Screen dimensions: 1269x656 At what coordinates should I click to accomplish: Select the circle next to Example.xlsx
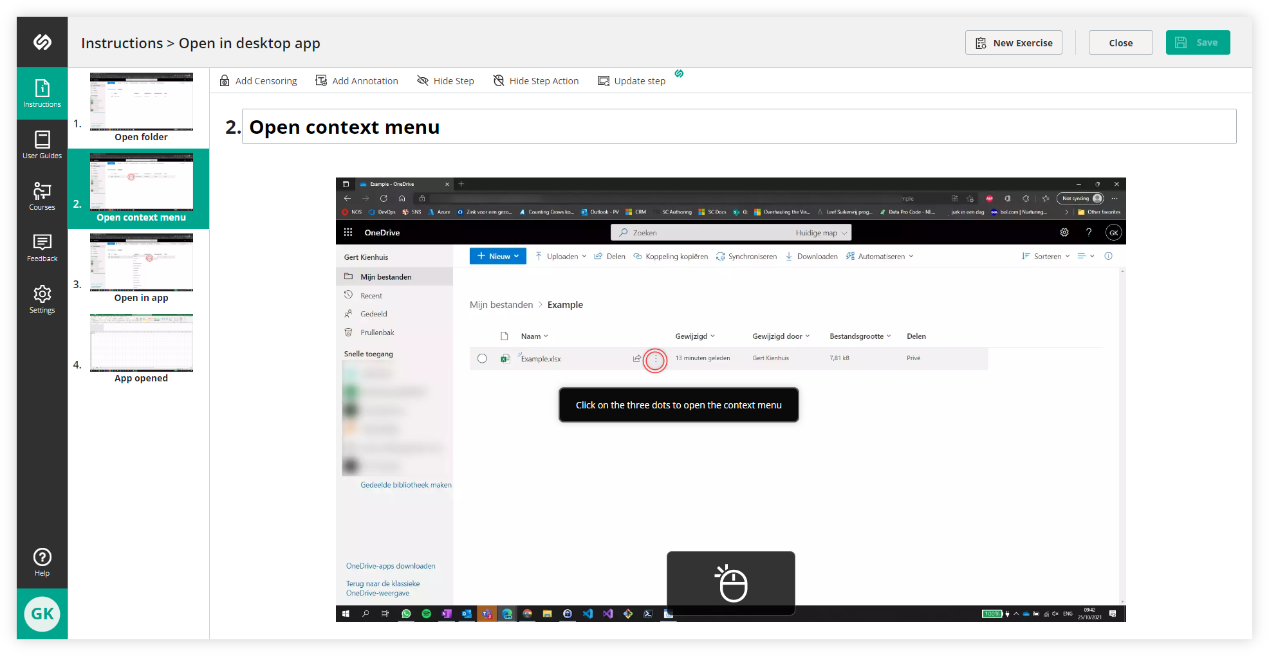tap(482, 358)
